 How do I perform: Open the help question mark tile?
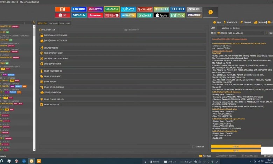click(x=210, y=12)
